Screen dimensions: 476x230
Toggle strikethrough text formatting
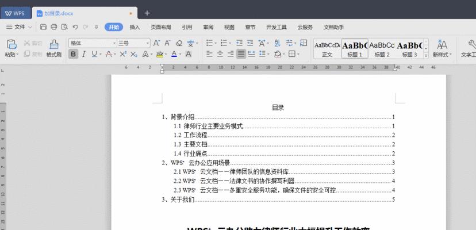click(109, 54)
